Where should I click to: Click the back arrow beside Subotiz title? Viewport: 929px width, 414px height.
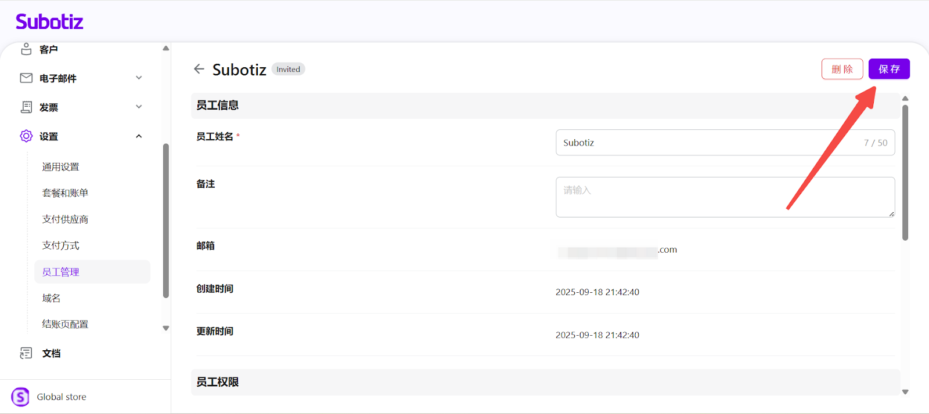point(199,69)
